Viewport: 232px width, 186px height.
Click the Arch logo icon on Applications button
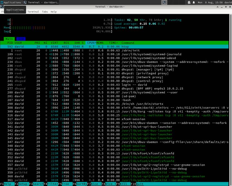tap(2, 2)
